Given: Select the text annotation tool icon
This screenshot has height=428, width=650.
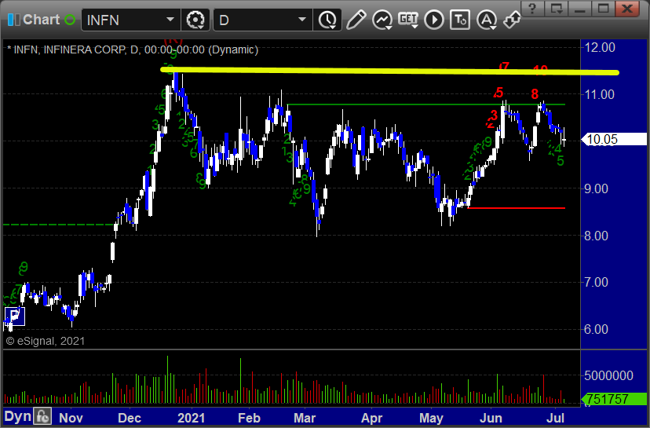Looking at the screenshot, I should pyautogui.click(x=460, y=20).
